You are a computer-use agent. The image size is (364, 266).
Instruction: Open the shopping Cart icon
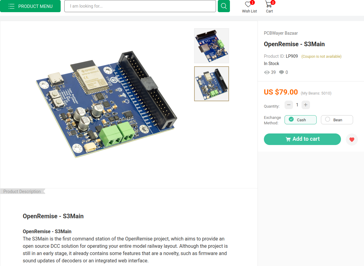pyautogui.click(x=268, y=4)
